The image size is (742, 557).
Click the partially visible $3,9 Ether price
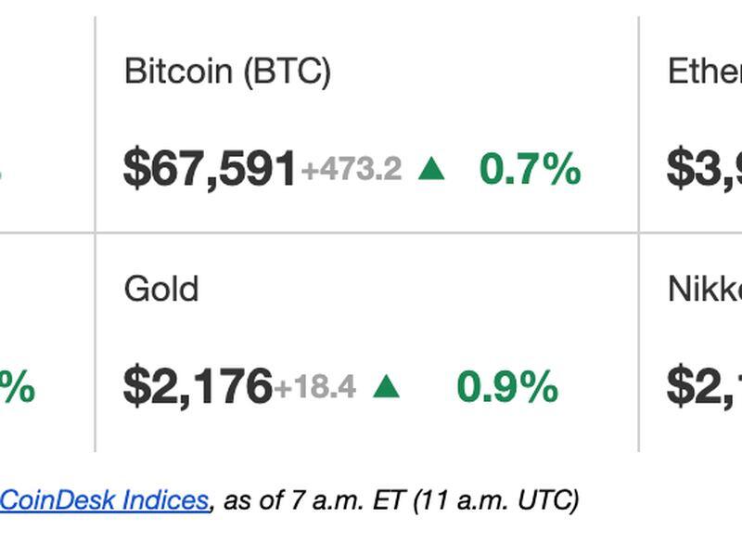[x=704, y=169]
